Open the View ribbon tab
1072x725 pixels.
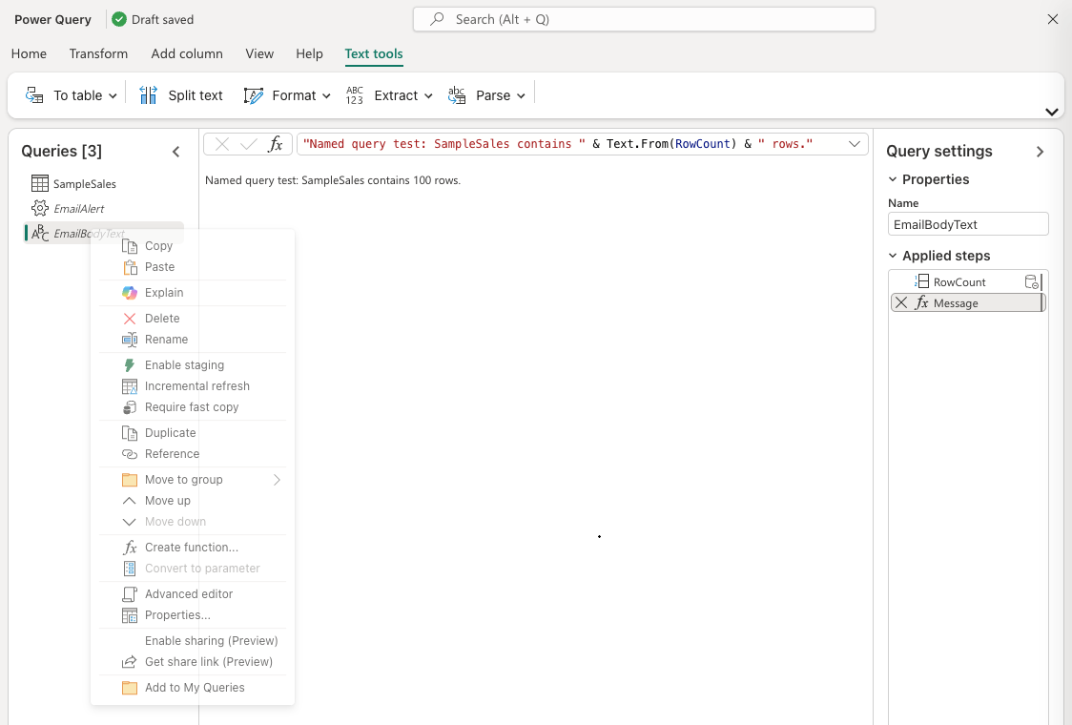tap(259, 54)
